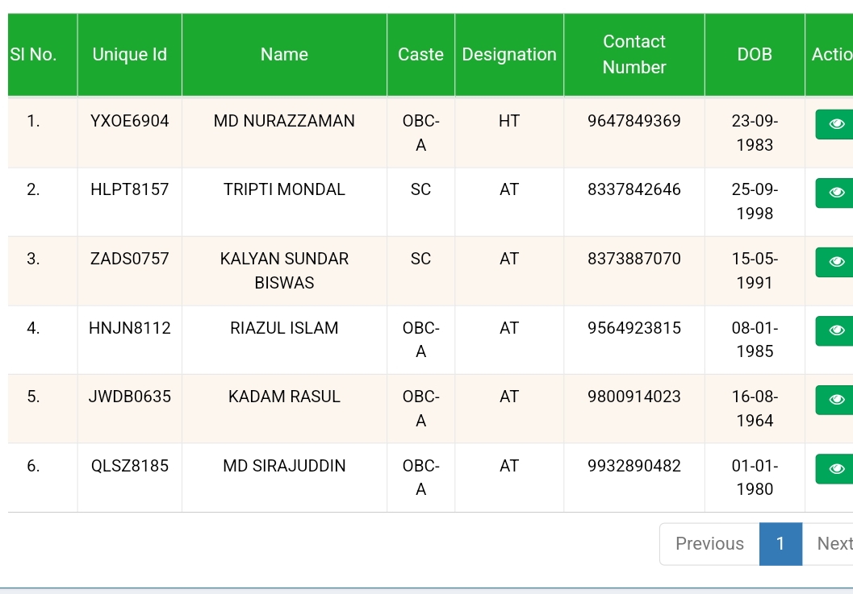Click the name cell RIAZUL ISLAM

coord(284,328)
